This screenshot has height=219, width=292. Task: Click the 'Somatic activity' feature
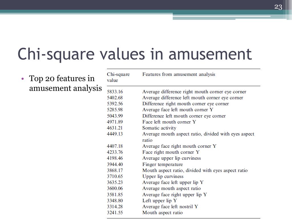pos(159,128)
